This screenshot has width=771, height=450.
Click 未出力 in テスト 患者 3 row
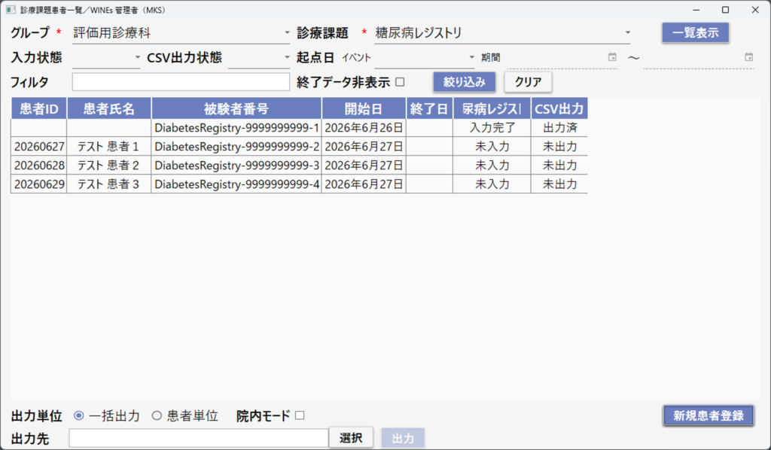559,184
